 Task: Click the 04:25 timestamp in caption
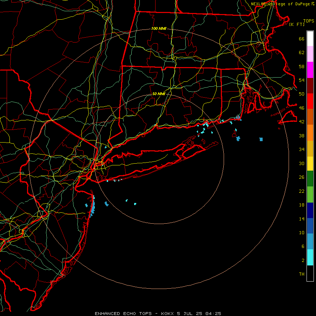coord(213,314)
